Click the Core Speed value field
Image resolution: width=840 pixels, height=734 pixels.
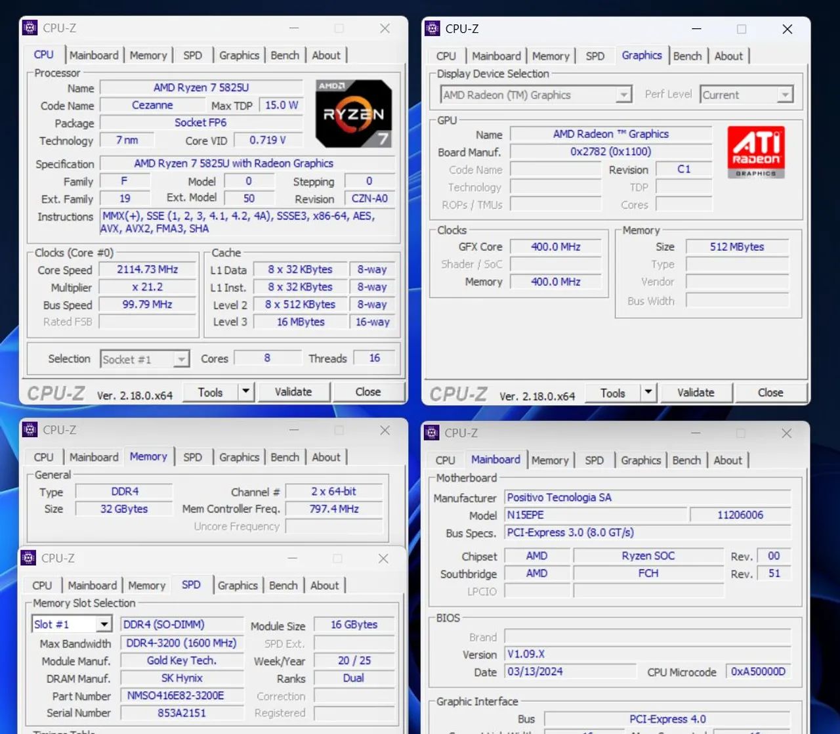(147, 269)
